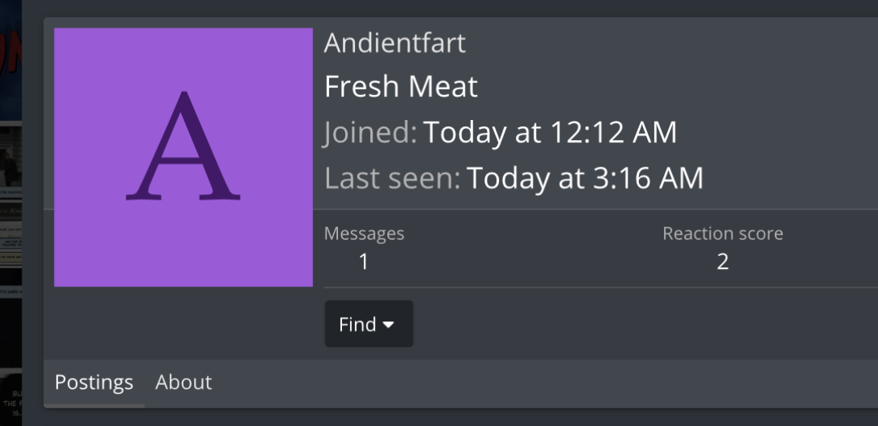878x426 pixels.
Task: Click the Last seen label text
Action: (392, 178)
